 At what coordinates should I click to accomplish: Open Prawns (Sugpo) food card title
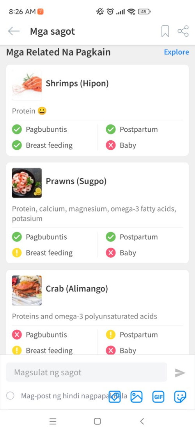click(76, 181)
